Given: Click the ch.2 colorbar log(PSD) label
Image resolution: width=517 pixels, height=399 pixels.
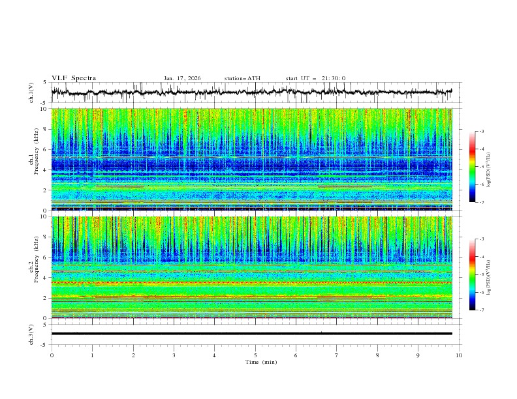Looking at the screenshot, I should (x=489, y=277).
